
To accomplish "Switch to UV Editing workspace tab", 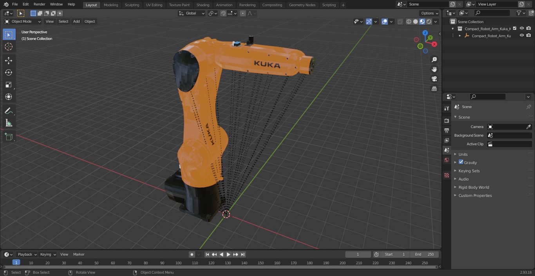I will (154, 5).
